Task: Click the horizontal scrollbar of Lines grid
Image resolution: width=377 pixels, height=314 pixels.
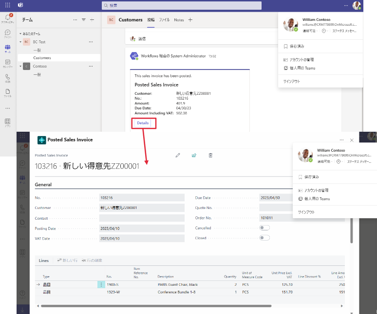Action: 156,306
